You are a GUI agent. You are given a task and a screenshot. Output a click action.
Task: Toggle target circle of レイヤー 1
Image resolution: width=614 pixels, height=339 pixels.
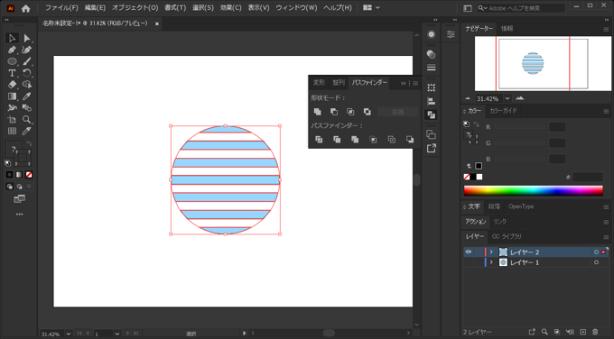coord(596,262)
